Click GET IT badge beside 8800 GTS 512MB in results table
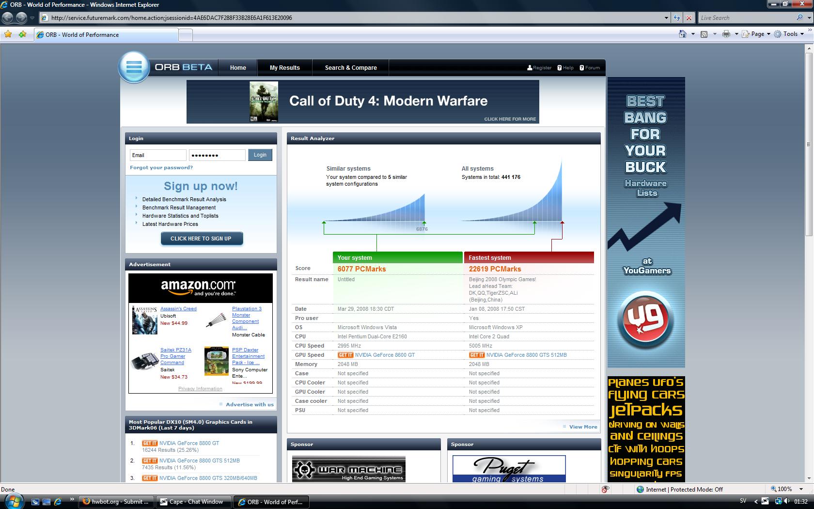Image resolution: width=814 pixels, height=509 pixels. (x=477, y=355)
